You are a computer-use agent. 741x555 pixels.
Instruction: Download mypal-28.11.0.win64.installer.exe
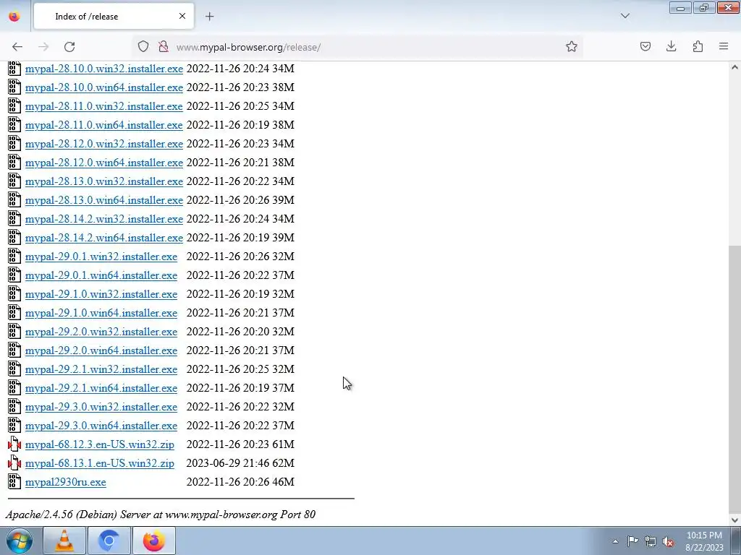(104, 125)
